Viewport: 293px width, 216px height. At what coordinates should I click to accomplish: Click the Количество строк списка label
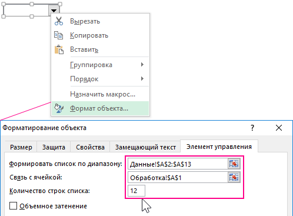(x=49, y=191)
